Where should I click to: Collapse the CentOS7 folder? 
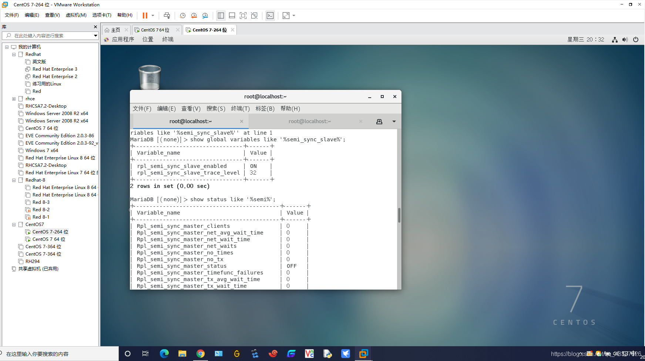(x=14, y=225)
